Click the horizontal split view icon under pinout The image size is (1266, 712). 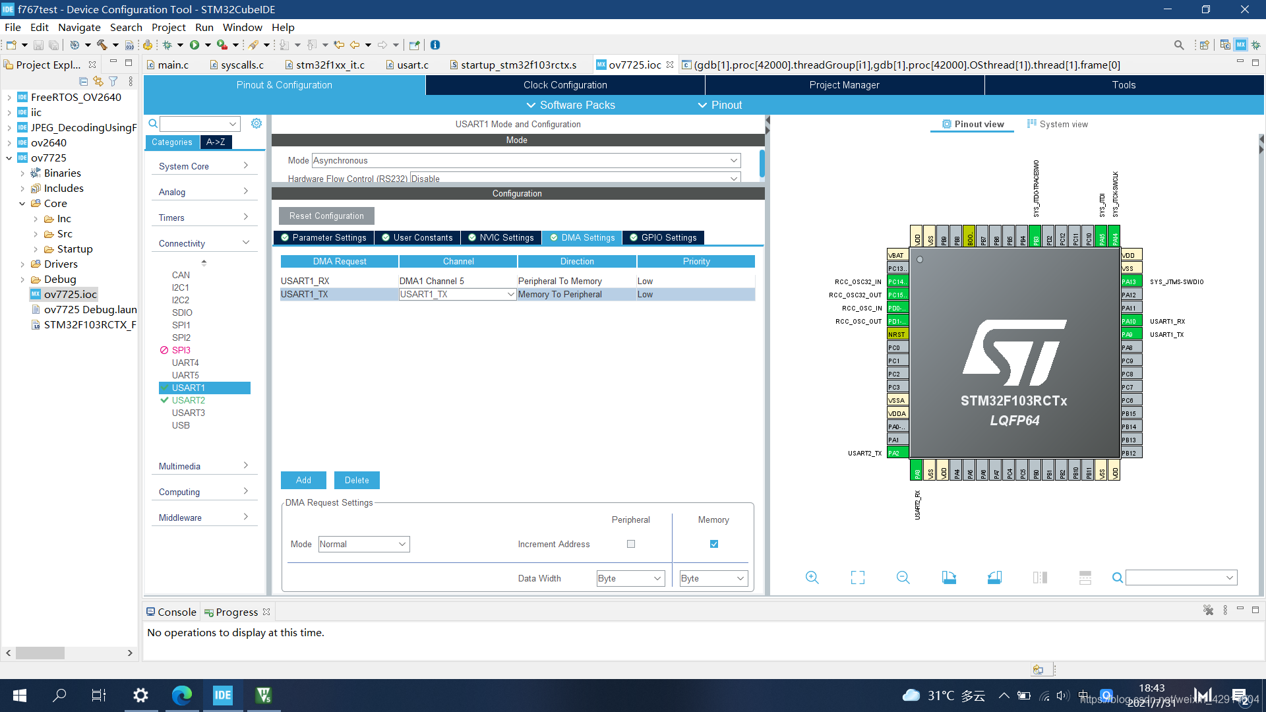click(x=1085, y=578)
